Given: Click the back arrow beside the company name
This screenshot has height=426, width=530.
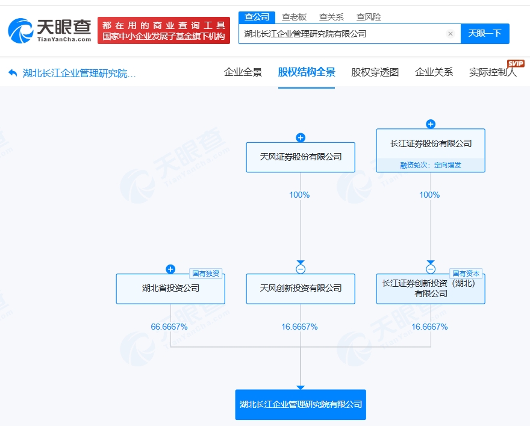Looking at the screenshot, I should 13,74.
